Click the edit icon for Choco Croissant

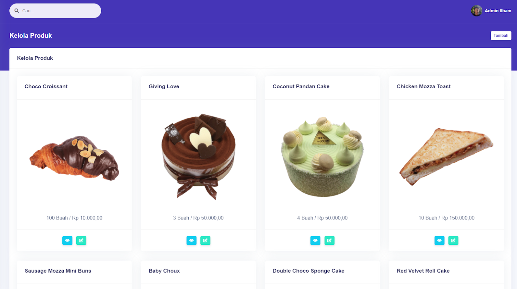point(81,241)
